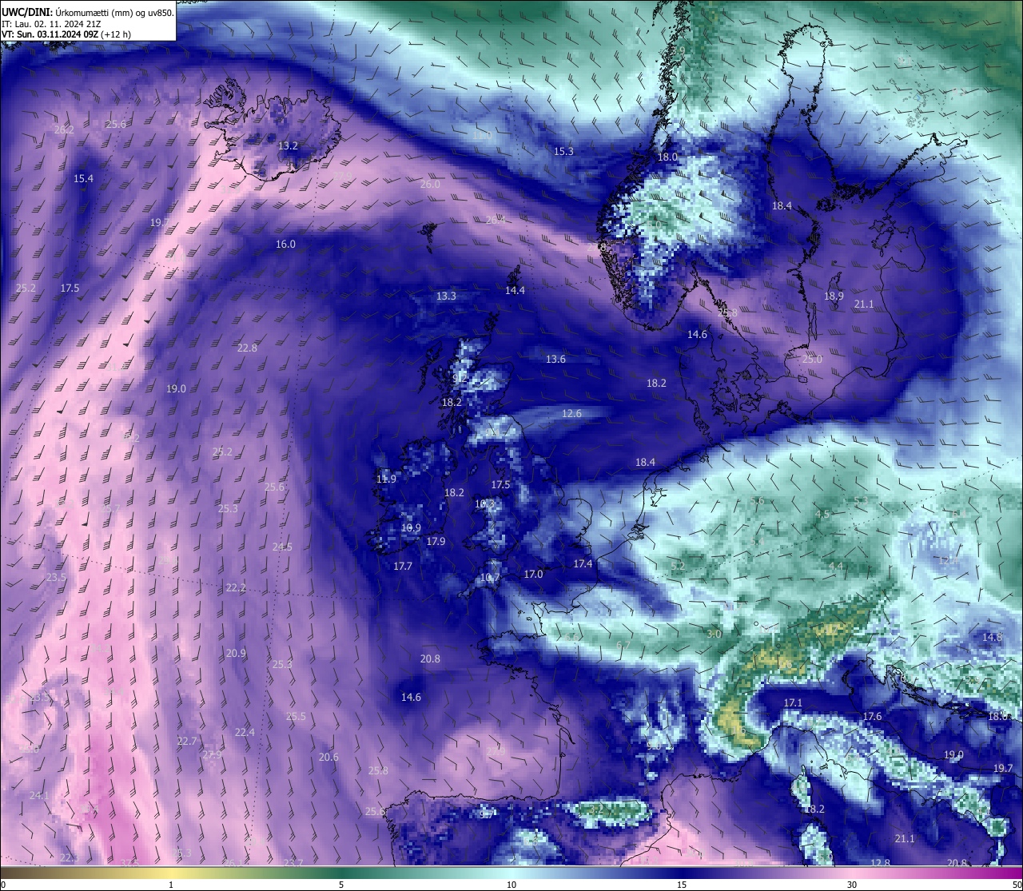Screen dimensions: 1023x891
Task: Click the 22.8 value label
Action: pos(247,348)
